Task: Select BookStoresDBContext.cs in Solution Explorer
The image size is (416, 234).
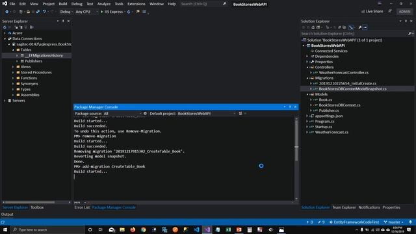Action: pos(339,105)
